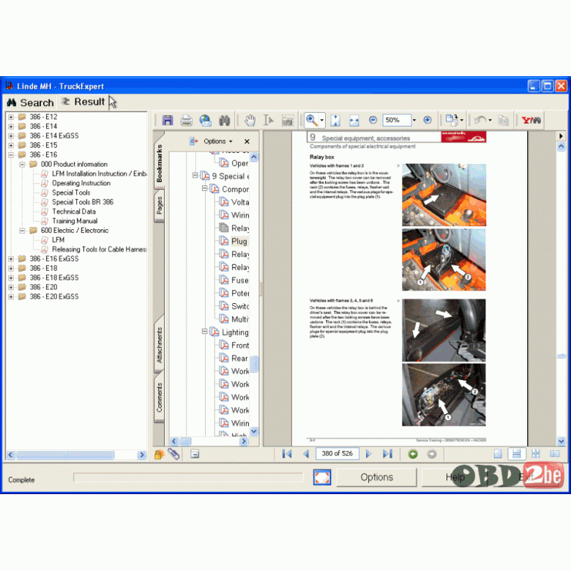The width and height of the screenshot is (571, 571).
Task: Switch to the Result tab
Action: pos(83,102)
